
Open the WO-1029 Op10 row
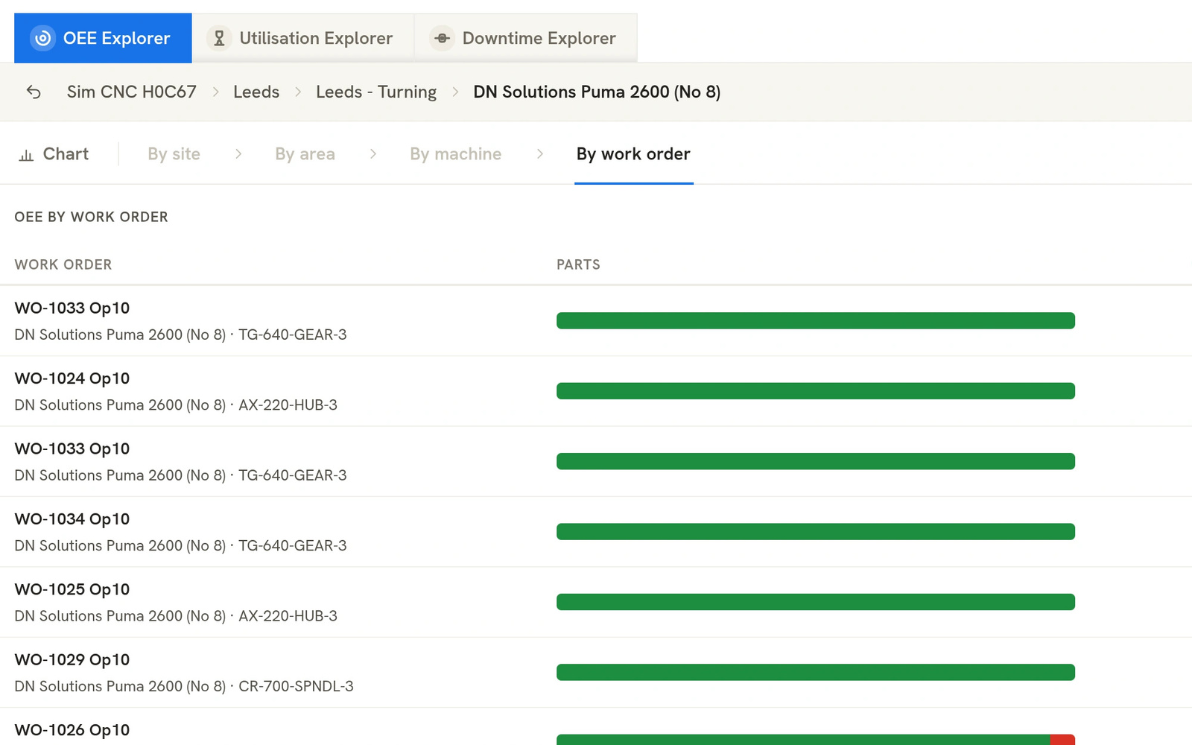(x=596, y=673)
